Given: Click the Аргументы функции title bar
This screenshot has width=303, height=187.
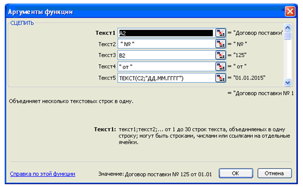Looking at the screenshot, I should point(145,12).
